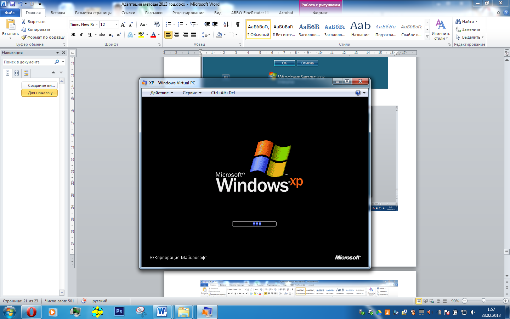Toggle bold formatting (Ж)
510x319 pixels.
tap(73, 35)
